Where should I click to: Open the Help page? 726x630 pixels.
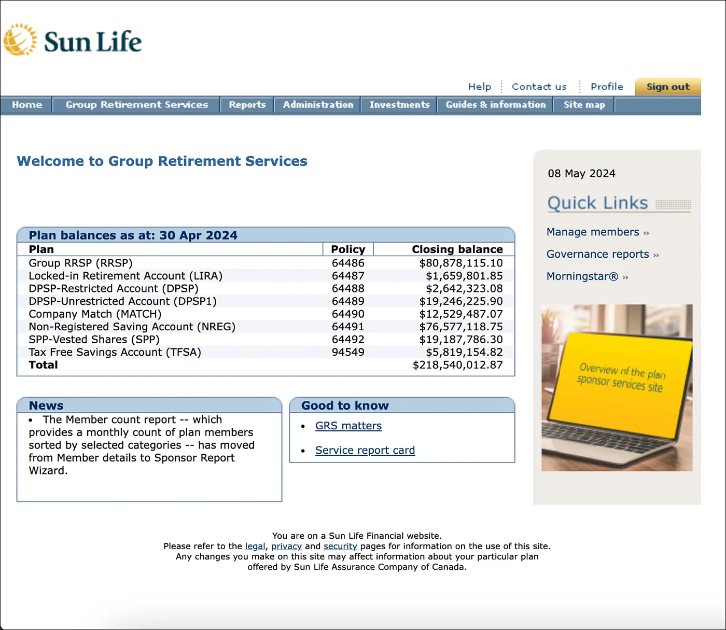[x=479, y=87]
